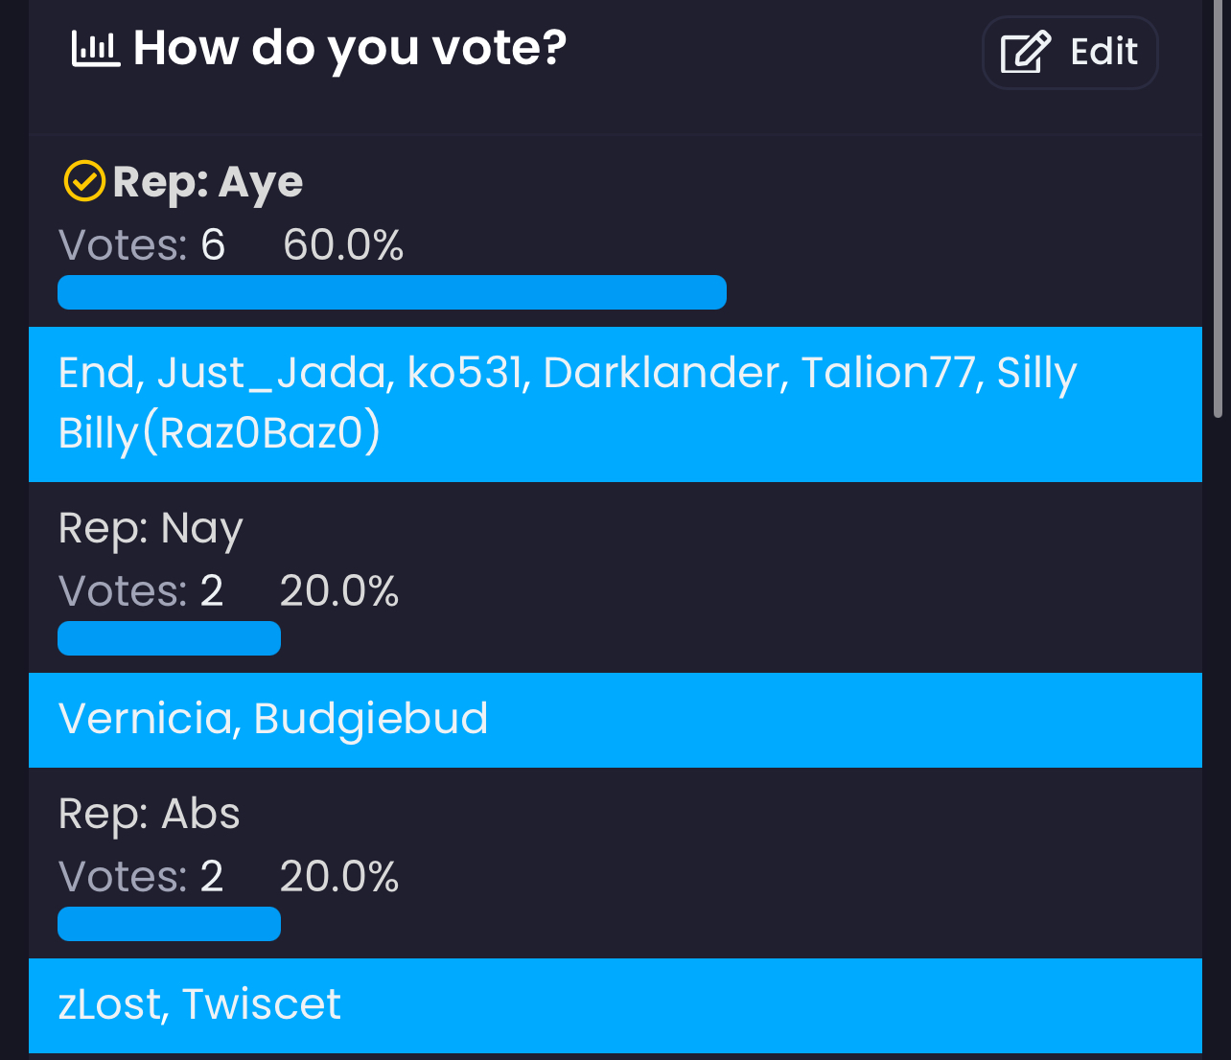Image resolution: width=1231 pixels, height=1060 pixels.
Task: Click the Rep: Nay progress bar
Action: (x=169, y=638)
